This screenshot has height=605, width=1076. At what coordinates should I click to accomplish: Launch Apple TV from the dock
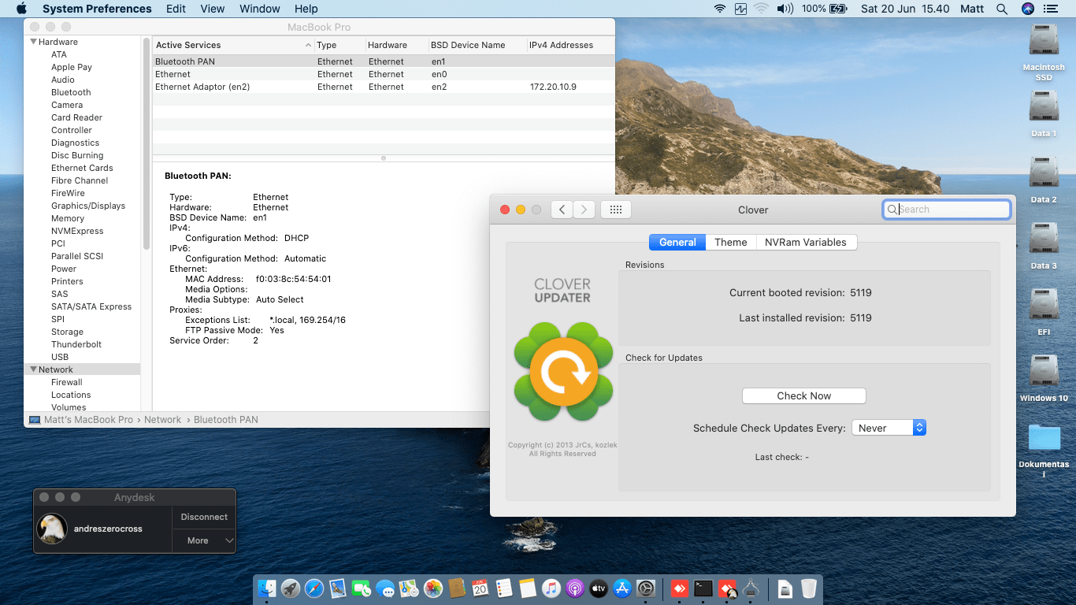point(599,588)
